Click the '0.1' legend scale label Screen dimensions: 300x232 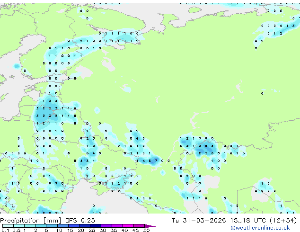[x=6, y=230]
